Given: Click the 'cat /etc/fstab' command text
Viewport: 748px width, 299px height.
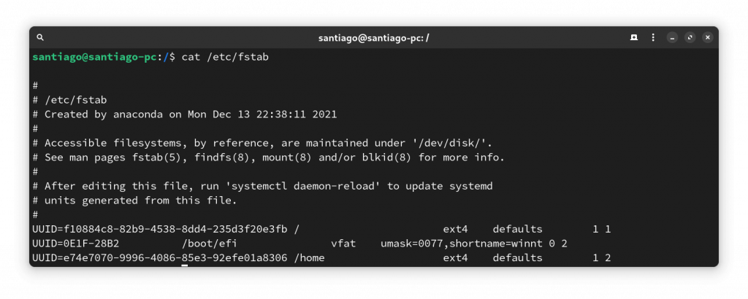Looking at the screenshot, I should pyautogui.click(x=225, y=57).
